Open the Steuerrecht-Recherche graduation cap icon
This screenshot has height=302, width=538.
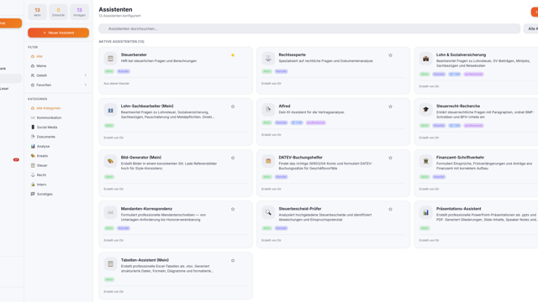click(426, 110)
